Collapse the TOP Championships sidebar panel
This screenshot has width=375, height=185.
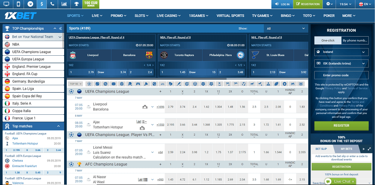click(x=60, y=28)
